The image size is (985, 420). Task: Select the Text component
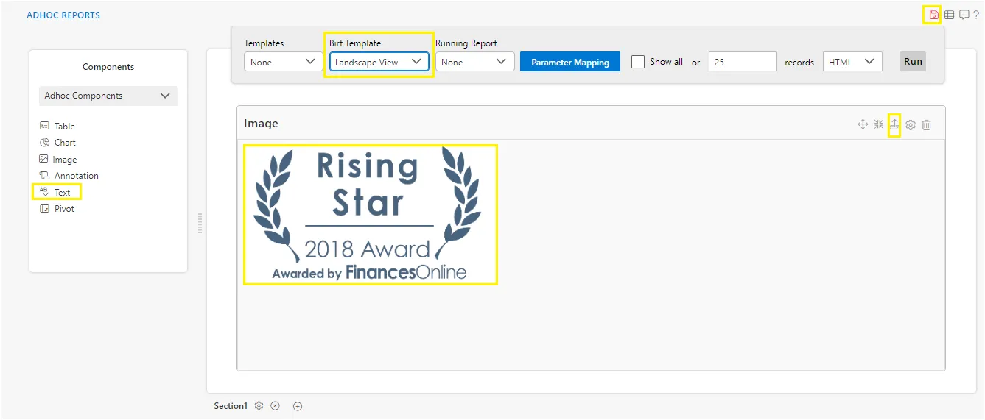[x=55, y=192]
